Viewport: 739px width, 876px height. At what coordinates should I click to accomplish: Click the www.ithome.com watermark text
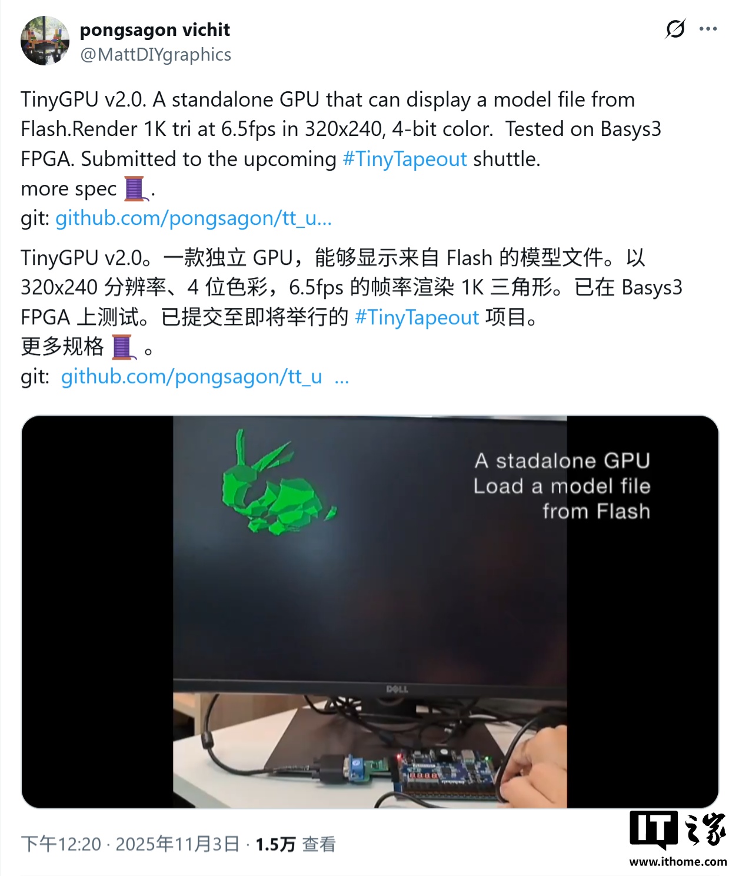click(x=678, y=862)
